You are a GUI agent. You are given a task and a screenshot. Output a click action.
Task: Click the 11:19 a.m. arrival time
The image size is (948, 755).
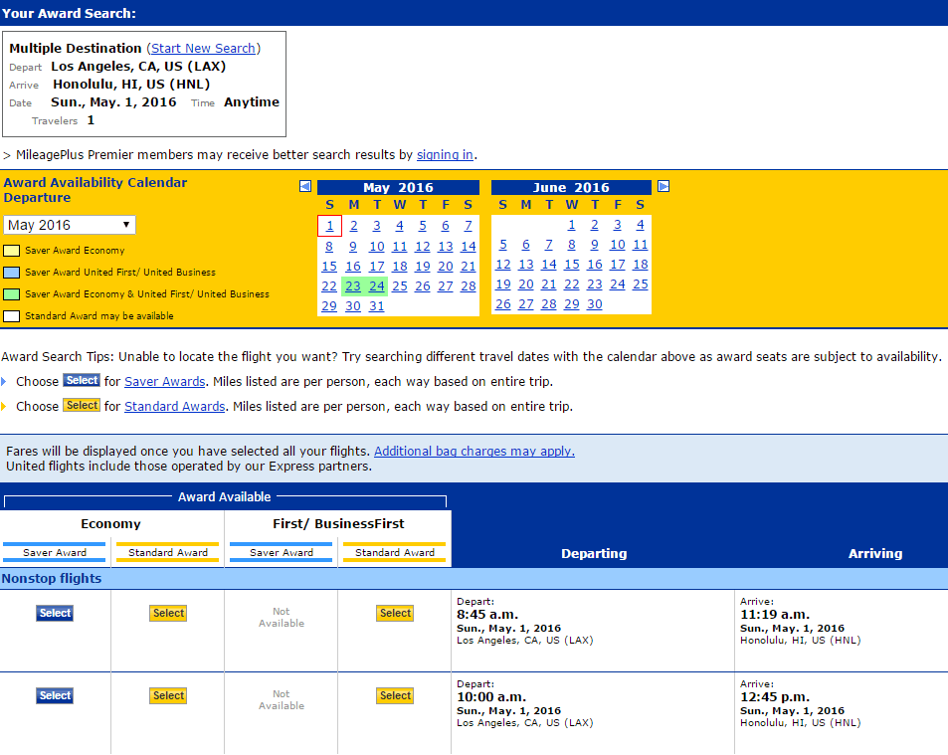tap(775, 615)
